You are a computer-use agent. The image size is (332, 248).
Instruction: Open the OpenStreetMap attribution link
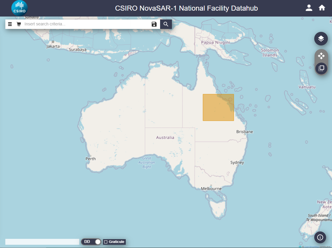(312, 247)
